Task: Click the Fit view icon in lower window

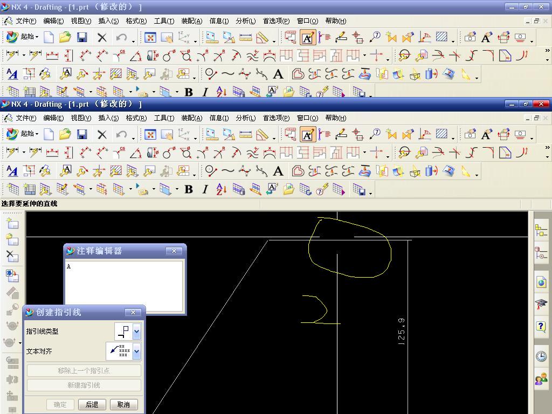Action: (x=150, y=134)
